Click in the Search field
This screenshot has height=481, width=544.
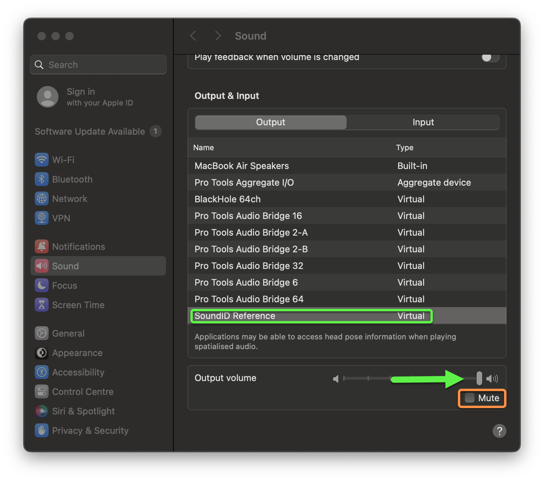(x=98, y=65)
